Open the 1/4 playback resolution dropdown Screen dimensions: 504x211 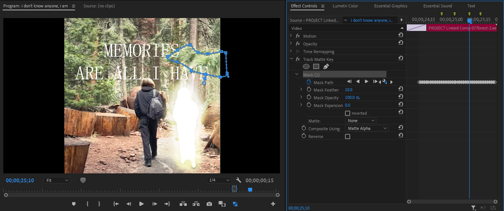point(219,180)
